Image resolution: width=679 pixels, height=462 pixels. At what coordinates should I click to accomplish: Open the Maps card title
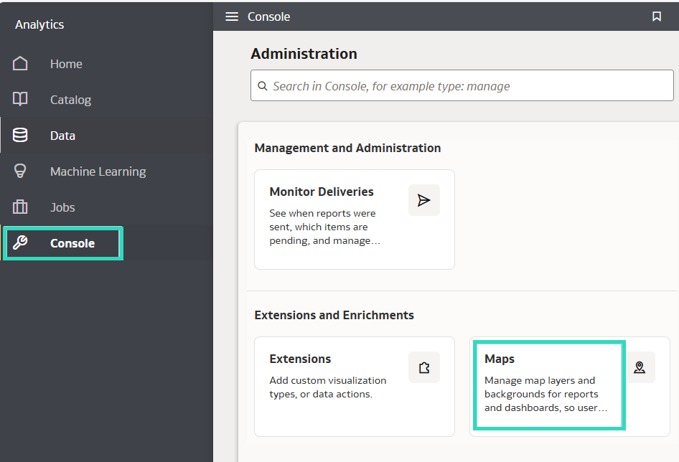pos(500,359)
